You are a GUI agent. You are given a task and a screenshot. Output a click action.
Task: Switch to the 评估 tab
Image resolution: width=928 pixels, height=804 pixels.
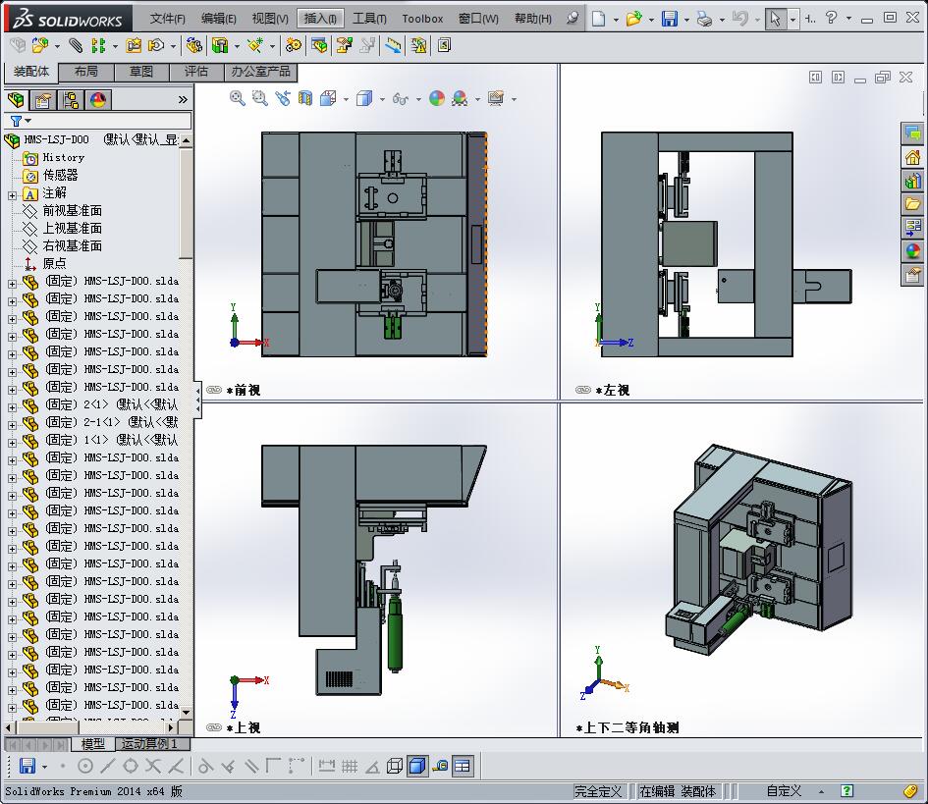tap(196, 72)
